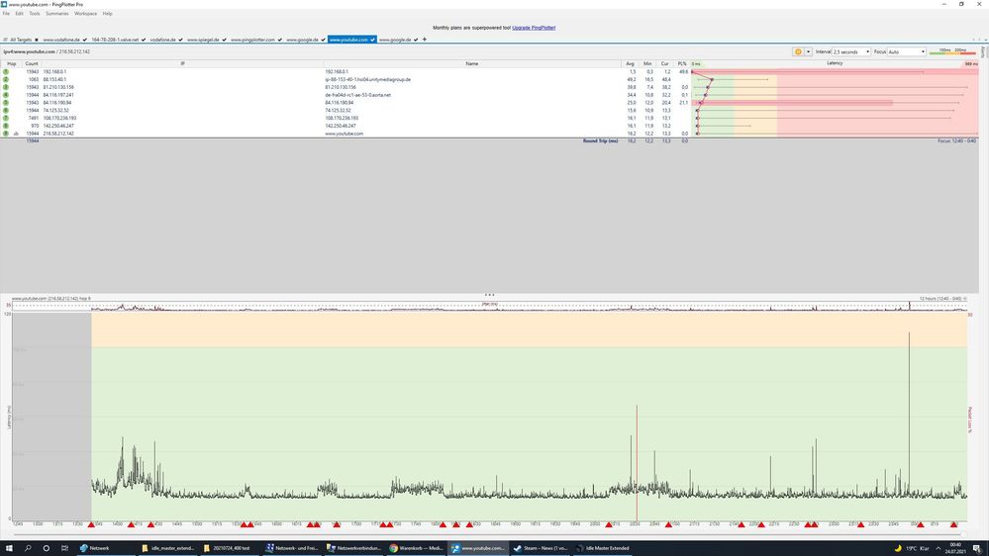Adjust the 100ms 200ms latency color scale
The image size is (989, 556).
952,51
